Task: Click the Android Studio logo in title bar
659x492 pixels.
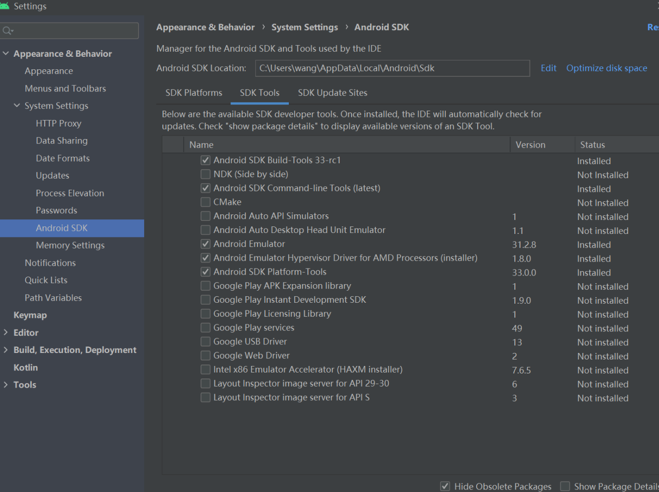Action: (x=4, y=6)
